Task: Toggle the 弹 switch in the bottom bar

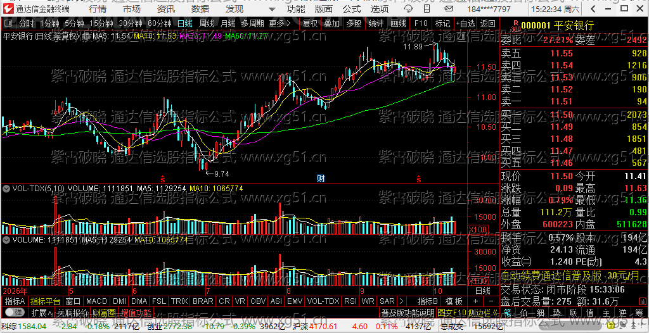Action: 15,312
